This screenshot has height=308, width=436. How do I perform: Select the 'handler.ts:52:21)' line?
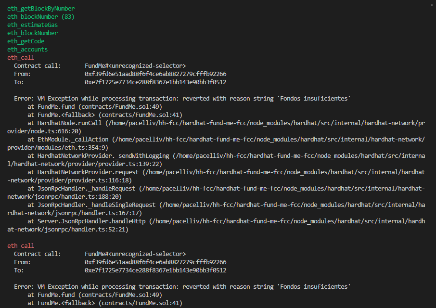coord(68,230)
